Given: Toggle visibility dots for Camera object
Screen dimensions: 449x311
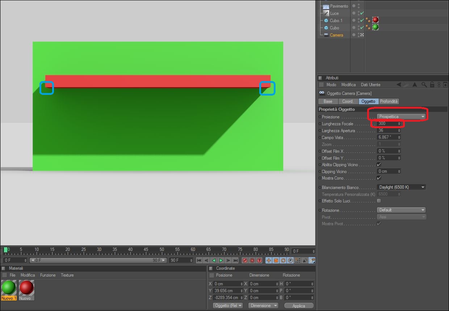Looking at the screenshot, I should pos(358,35).
